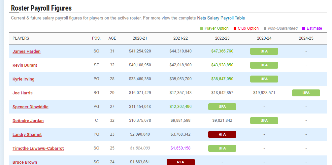Click the purple Estimate legend square
Image resolution: width=332 pixels, height=165 pixels.
click(304, 28)
